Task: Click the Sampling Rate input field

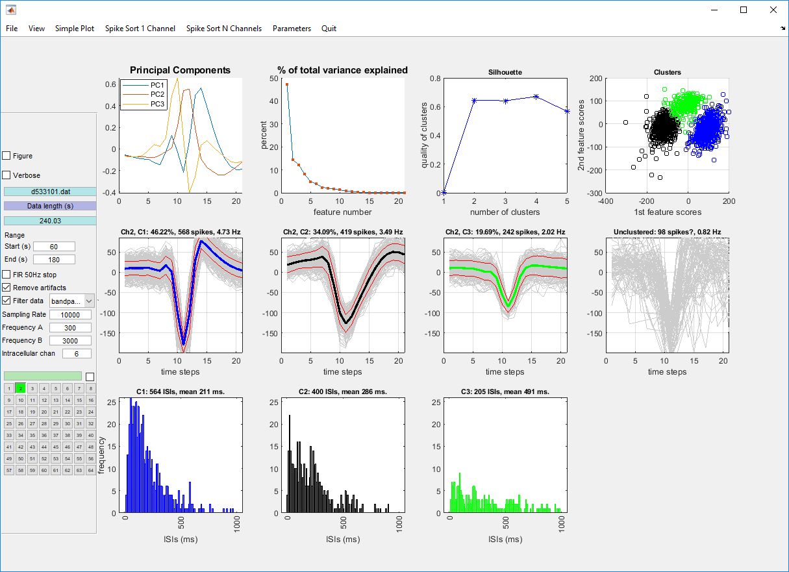Action: coord(70,315)
